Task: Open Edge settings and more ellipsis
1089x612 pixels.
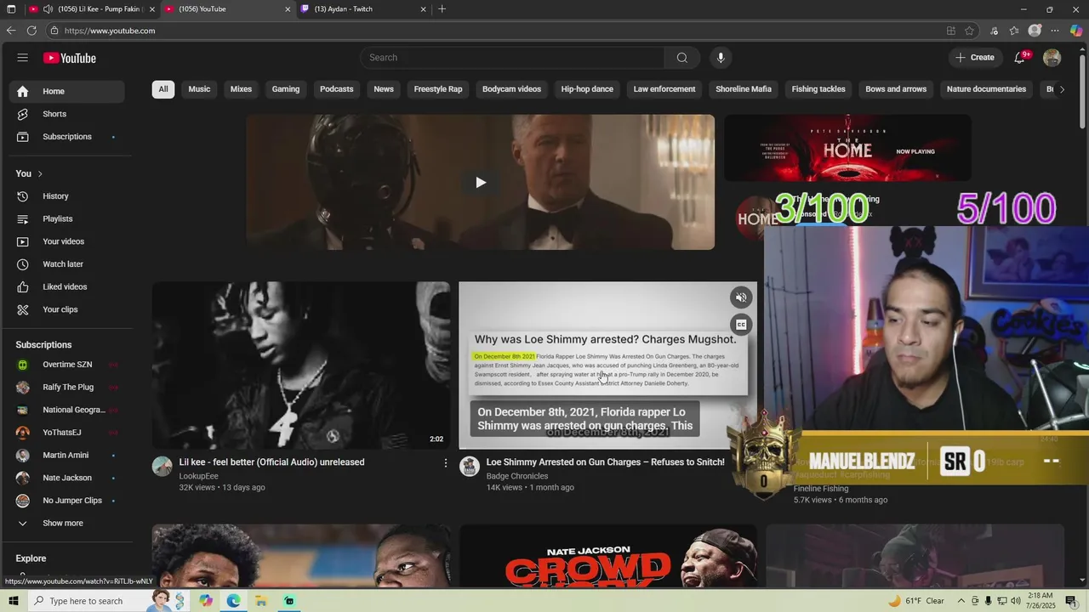Action: coord(1055,31)
